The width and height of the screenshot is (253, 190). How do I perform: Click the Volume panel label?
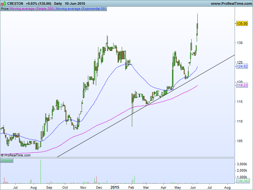[x=7, y=161]
